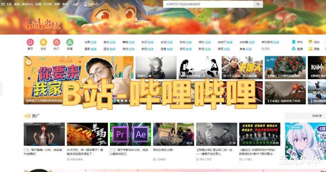Select the 国创 category
Screen dimensions: 326x172
106,49
